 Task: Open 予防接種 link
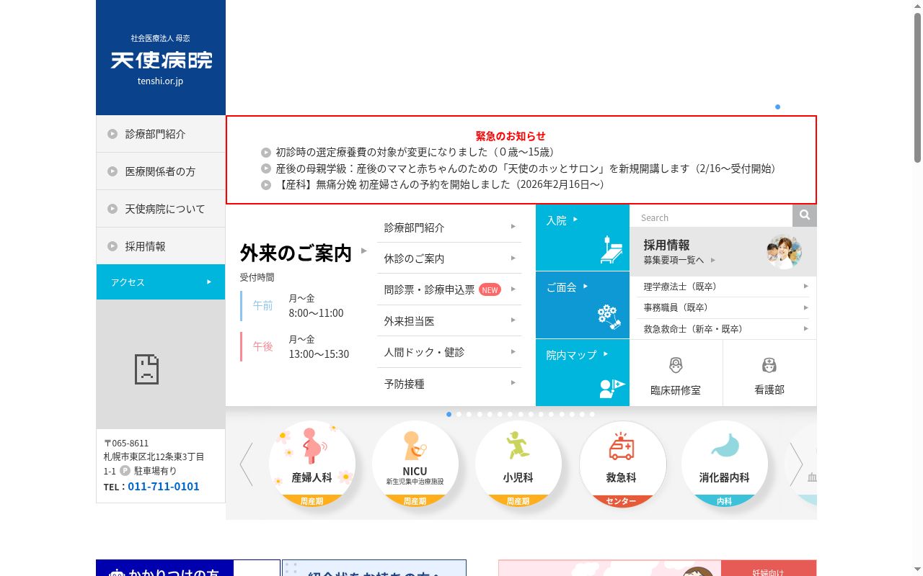pos(449,384)
